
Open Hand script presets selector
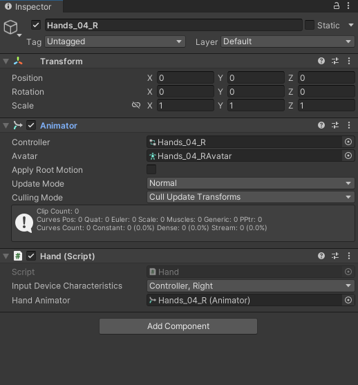pyautogui.click(x=335, y=256)
